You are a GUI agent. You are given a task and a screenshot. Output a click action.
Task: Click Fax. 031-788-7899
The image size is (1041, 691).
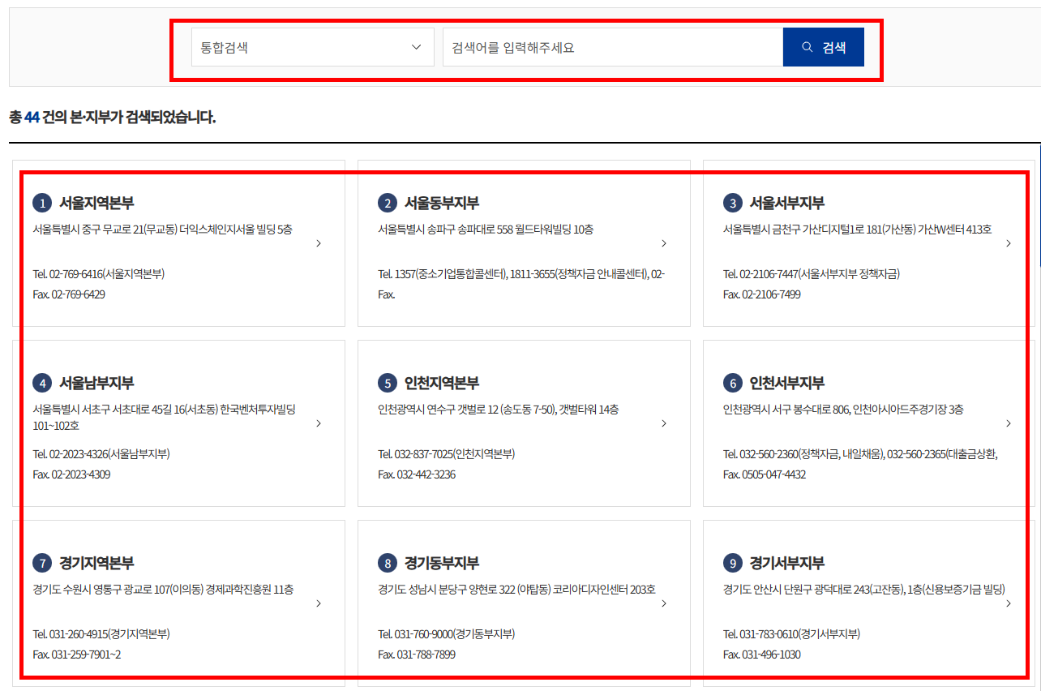417,655
